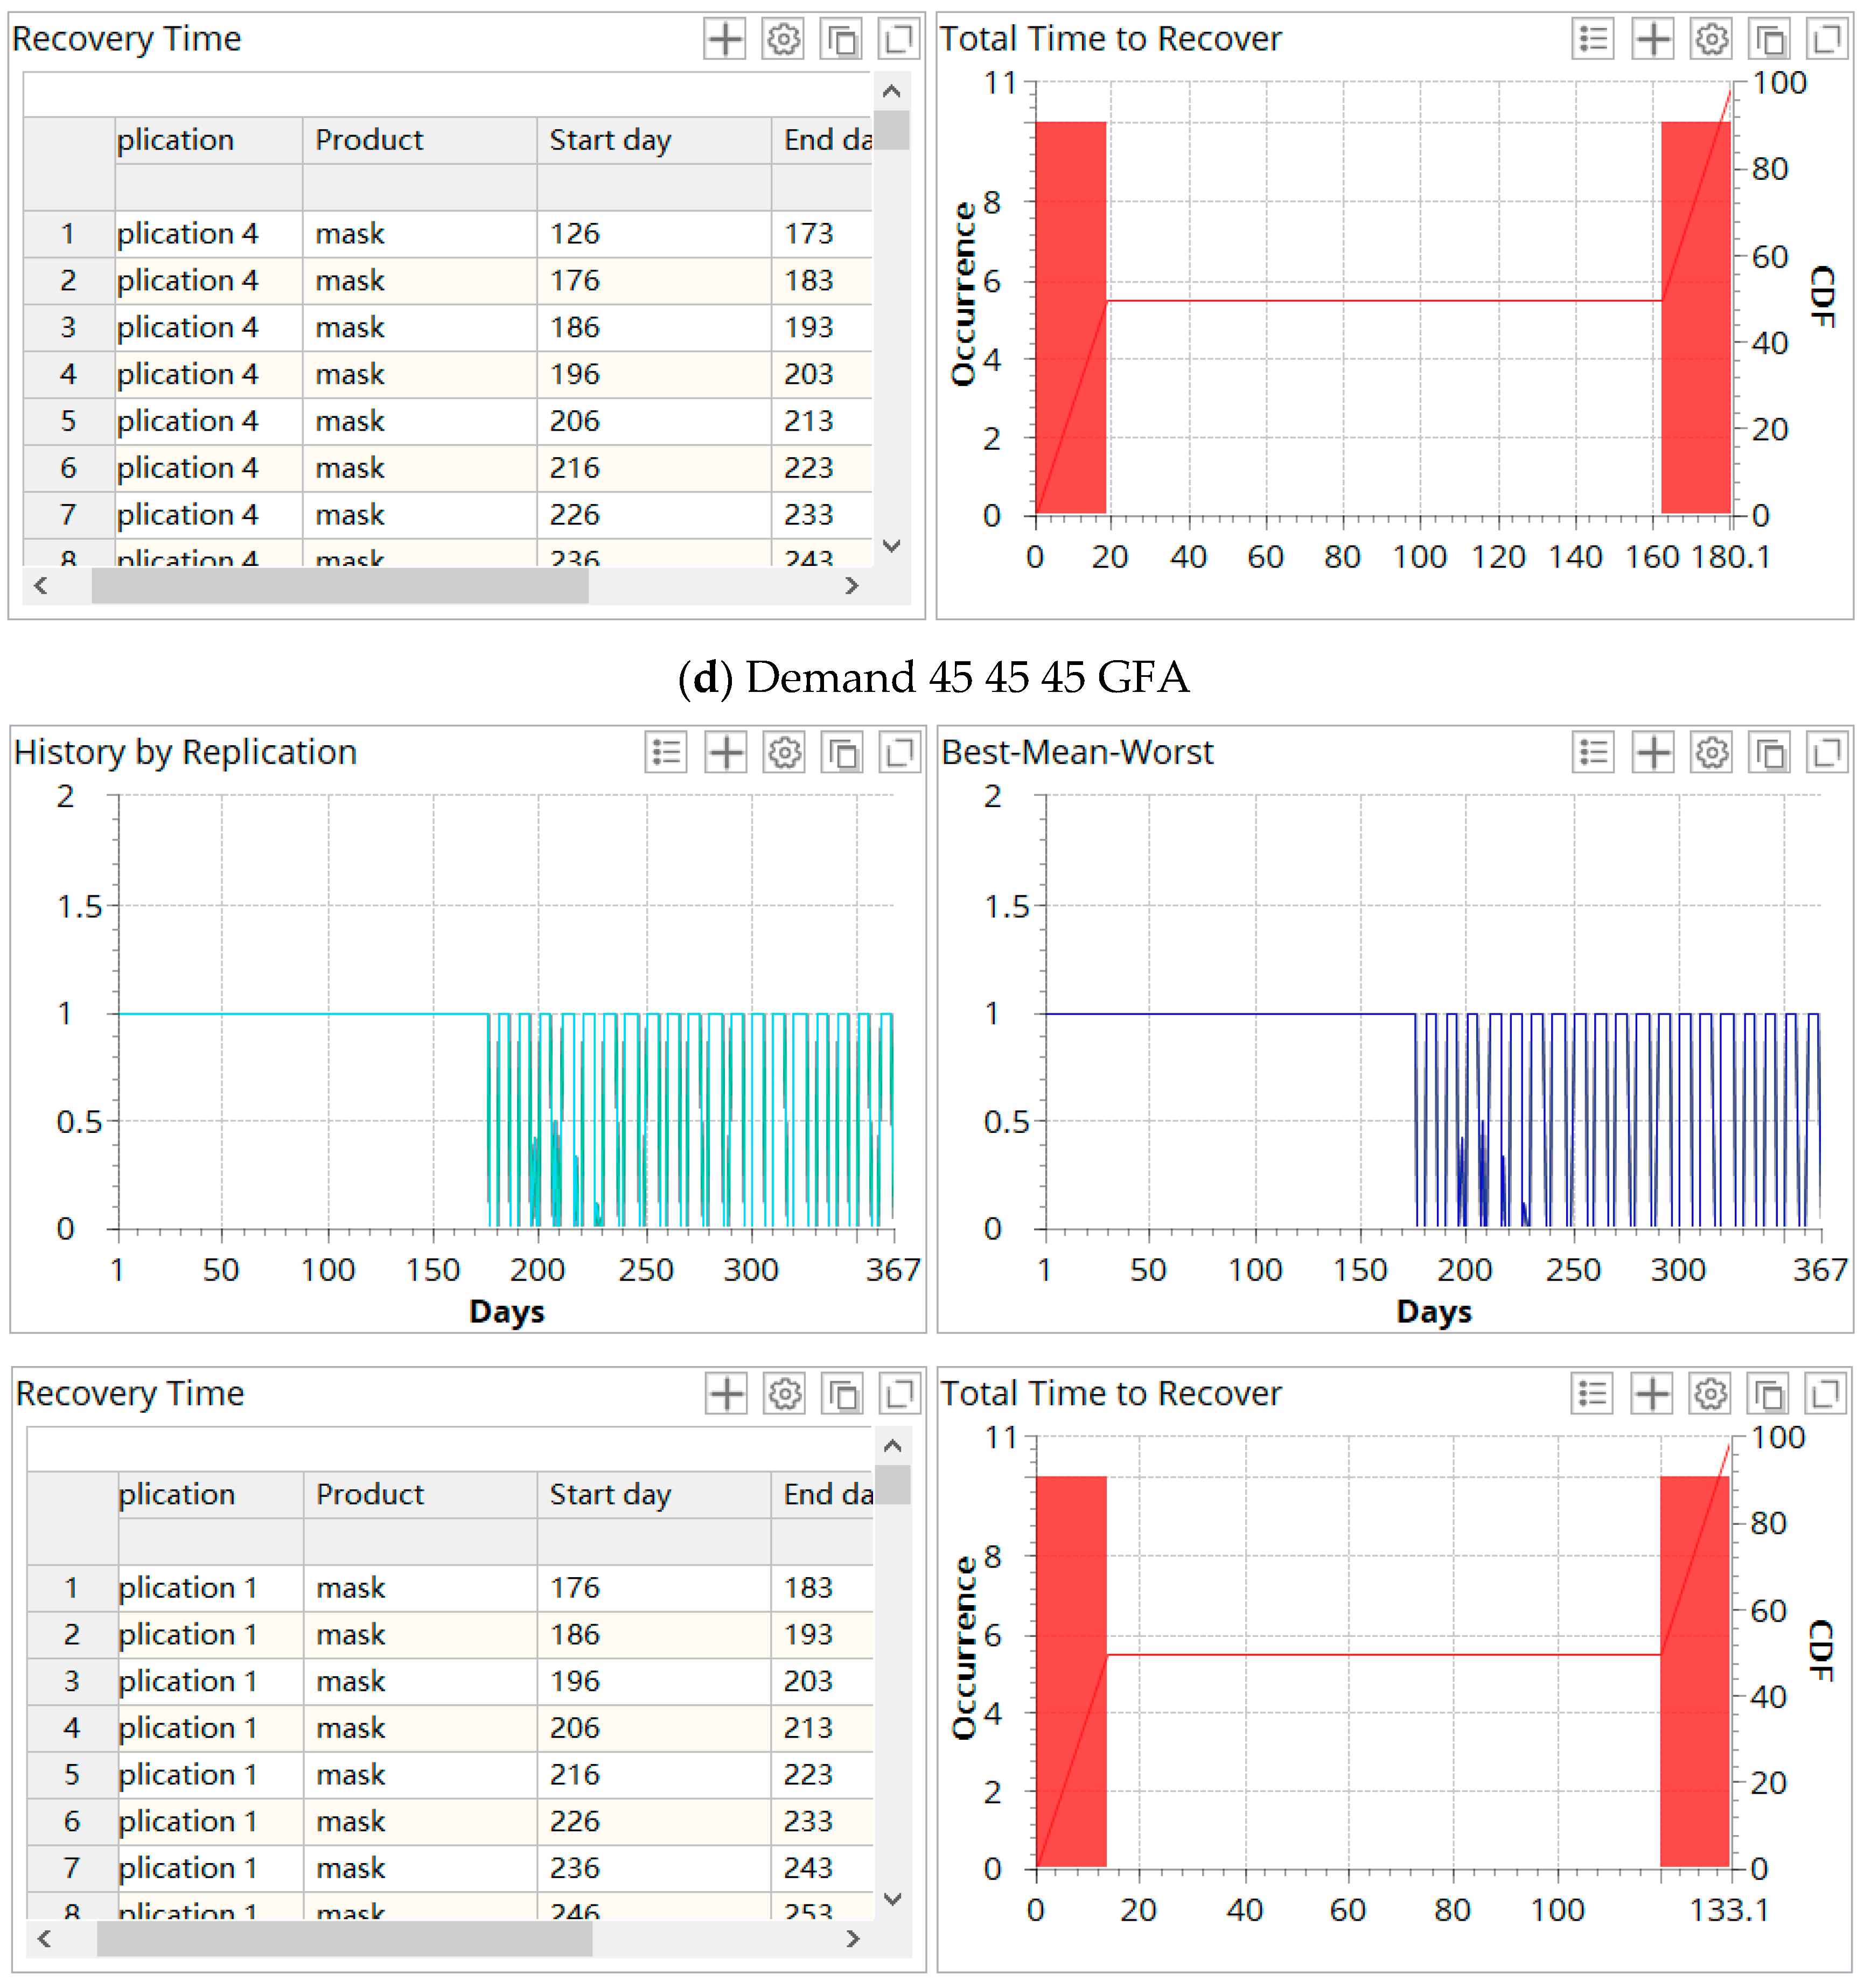Click horizontal scrollbar thumb in bottom Recovery Time
This screenshot has height=1988, width=1864.
(x=344, y=1939)
